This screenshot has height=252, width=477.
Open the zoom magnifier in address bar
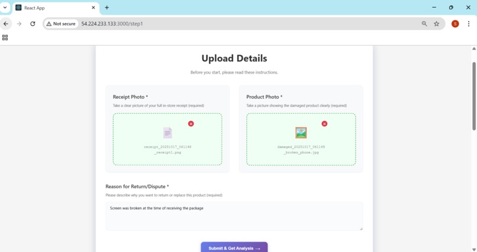[x=424, y=24]
